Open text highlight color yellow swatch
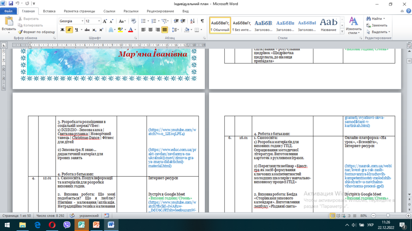This screenshot has height=231, width=412. point(120,30)
